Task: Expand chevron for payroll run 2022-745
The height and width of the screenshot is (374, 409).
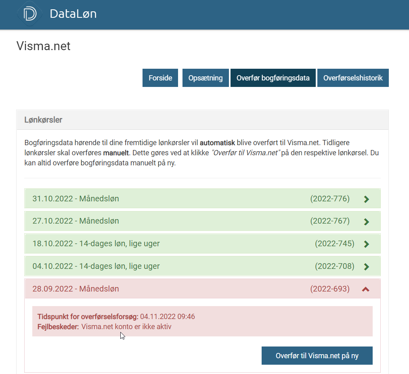Action: pos(366,244)
